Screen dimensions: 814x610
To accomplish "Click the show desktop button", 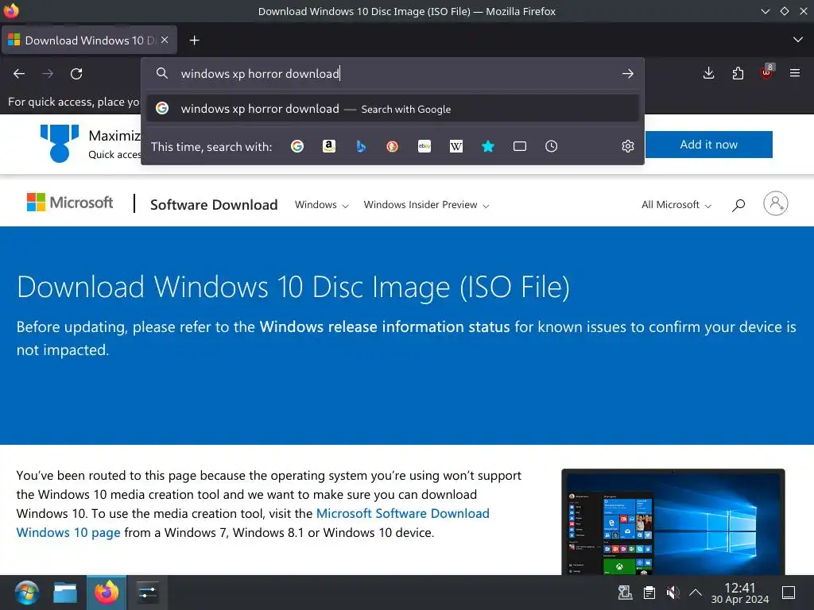I will pos(789,593).
